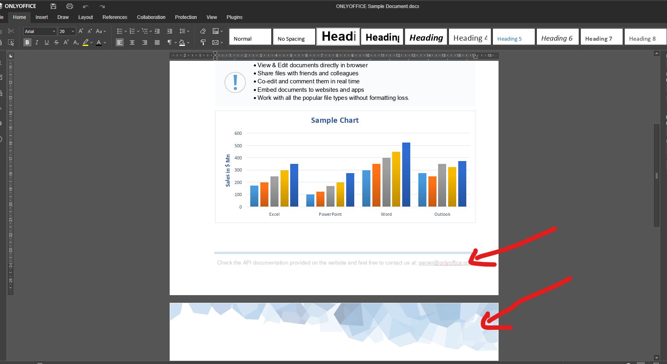This screenshot has height=364, width=667.
Task: Switch to the View tab
Action: [212, 17]
